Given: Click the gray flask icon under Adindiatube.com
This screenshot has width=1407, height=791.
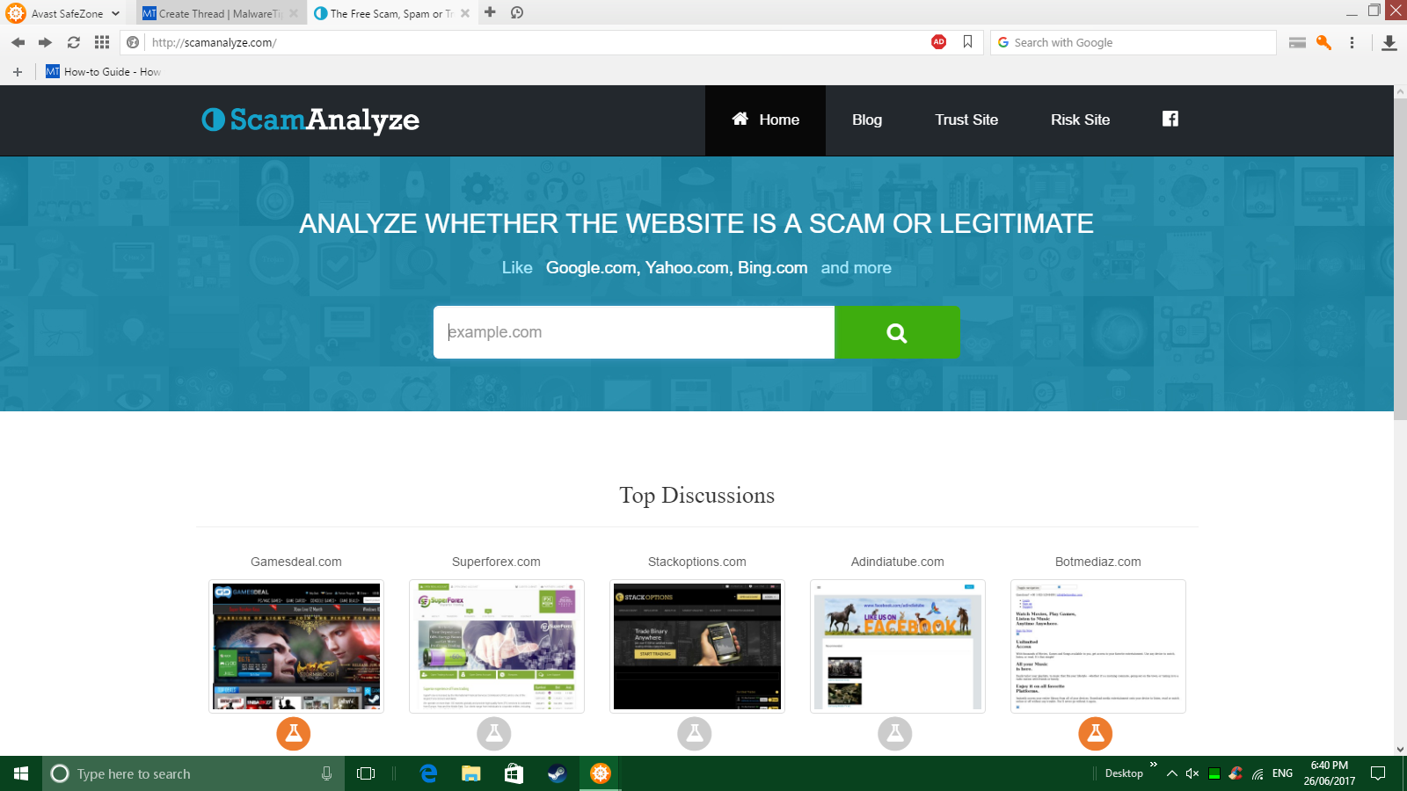Looking at the screenshot, I should click(895, 733).
